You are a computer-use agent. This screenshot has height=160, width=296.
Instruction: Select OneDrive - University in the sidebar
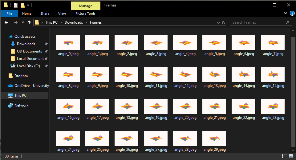pos(31,86)
